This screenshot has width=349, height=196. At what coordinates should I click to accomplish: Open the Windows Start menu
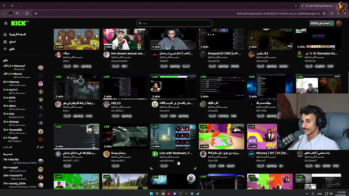[151, 194]
